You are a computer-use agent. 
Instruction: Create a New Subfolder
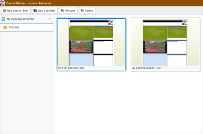pyautogui.click(x=45, y=10)
